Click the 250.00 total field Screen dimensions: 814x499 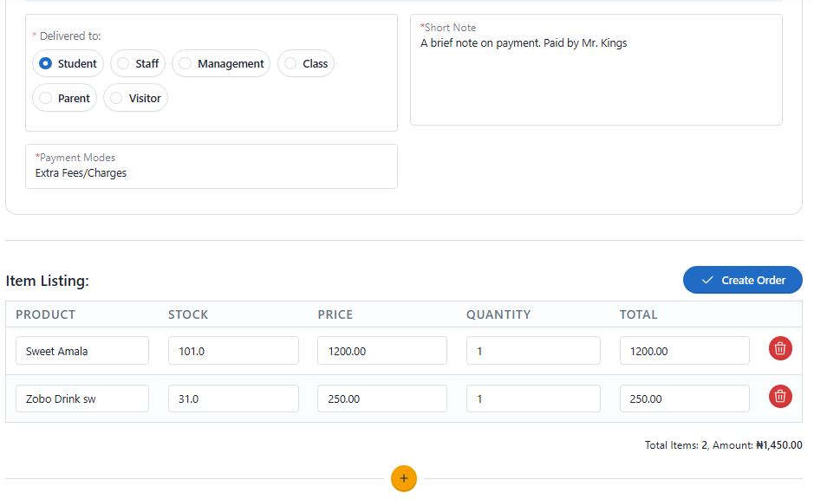tap(684, 398)
